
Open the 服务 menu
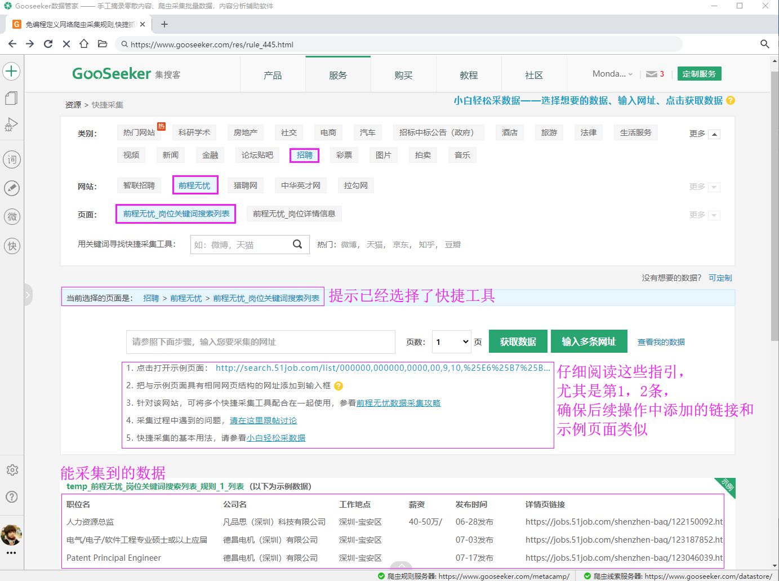(338, 75)
